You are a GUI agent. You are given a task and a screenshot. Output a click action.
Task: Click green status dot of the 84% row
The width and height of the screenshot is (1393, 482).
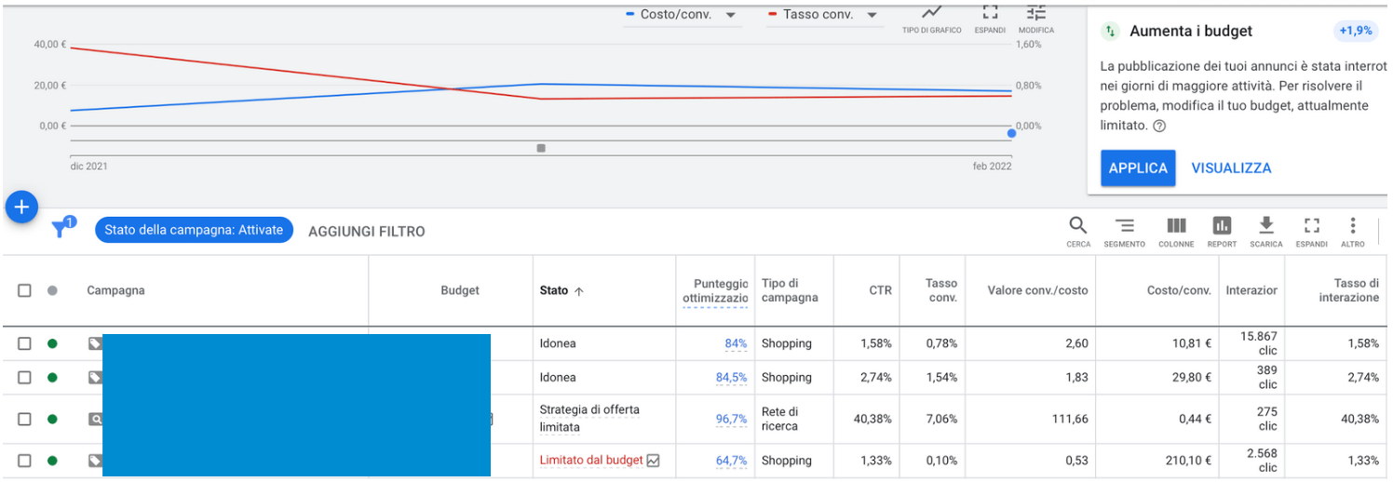pyautogui.click(x=52, y=343)
